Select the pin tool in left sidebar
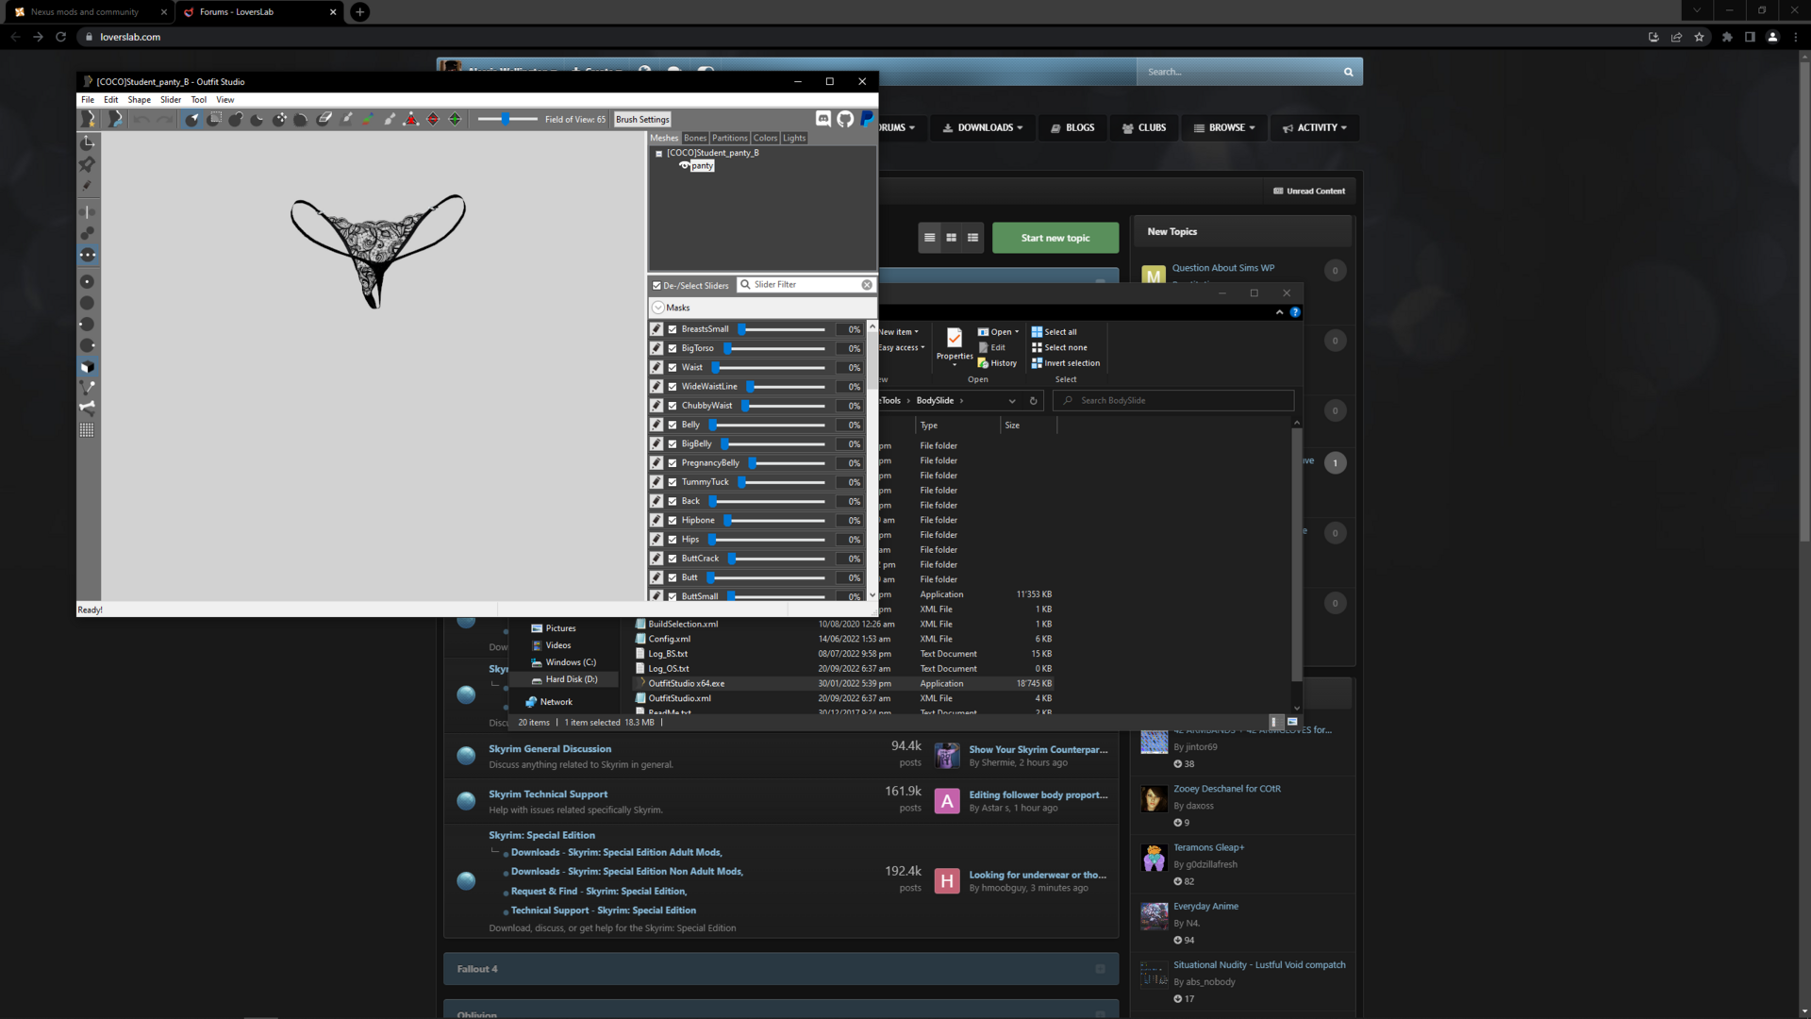This screenshot has height=1019, width=1811. tap(87, 165)
